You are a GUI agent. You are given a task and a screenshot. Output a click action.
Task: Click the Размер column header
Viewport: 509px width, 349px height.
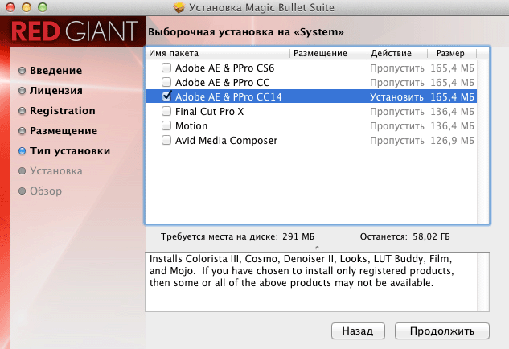pyautogui.click(x=452, y=53)
